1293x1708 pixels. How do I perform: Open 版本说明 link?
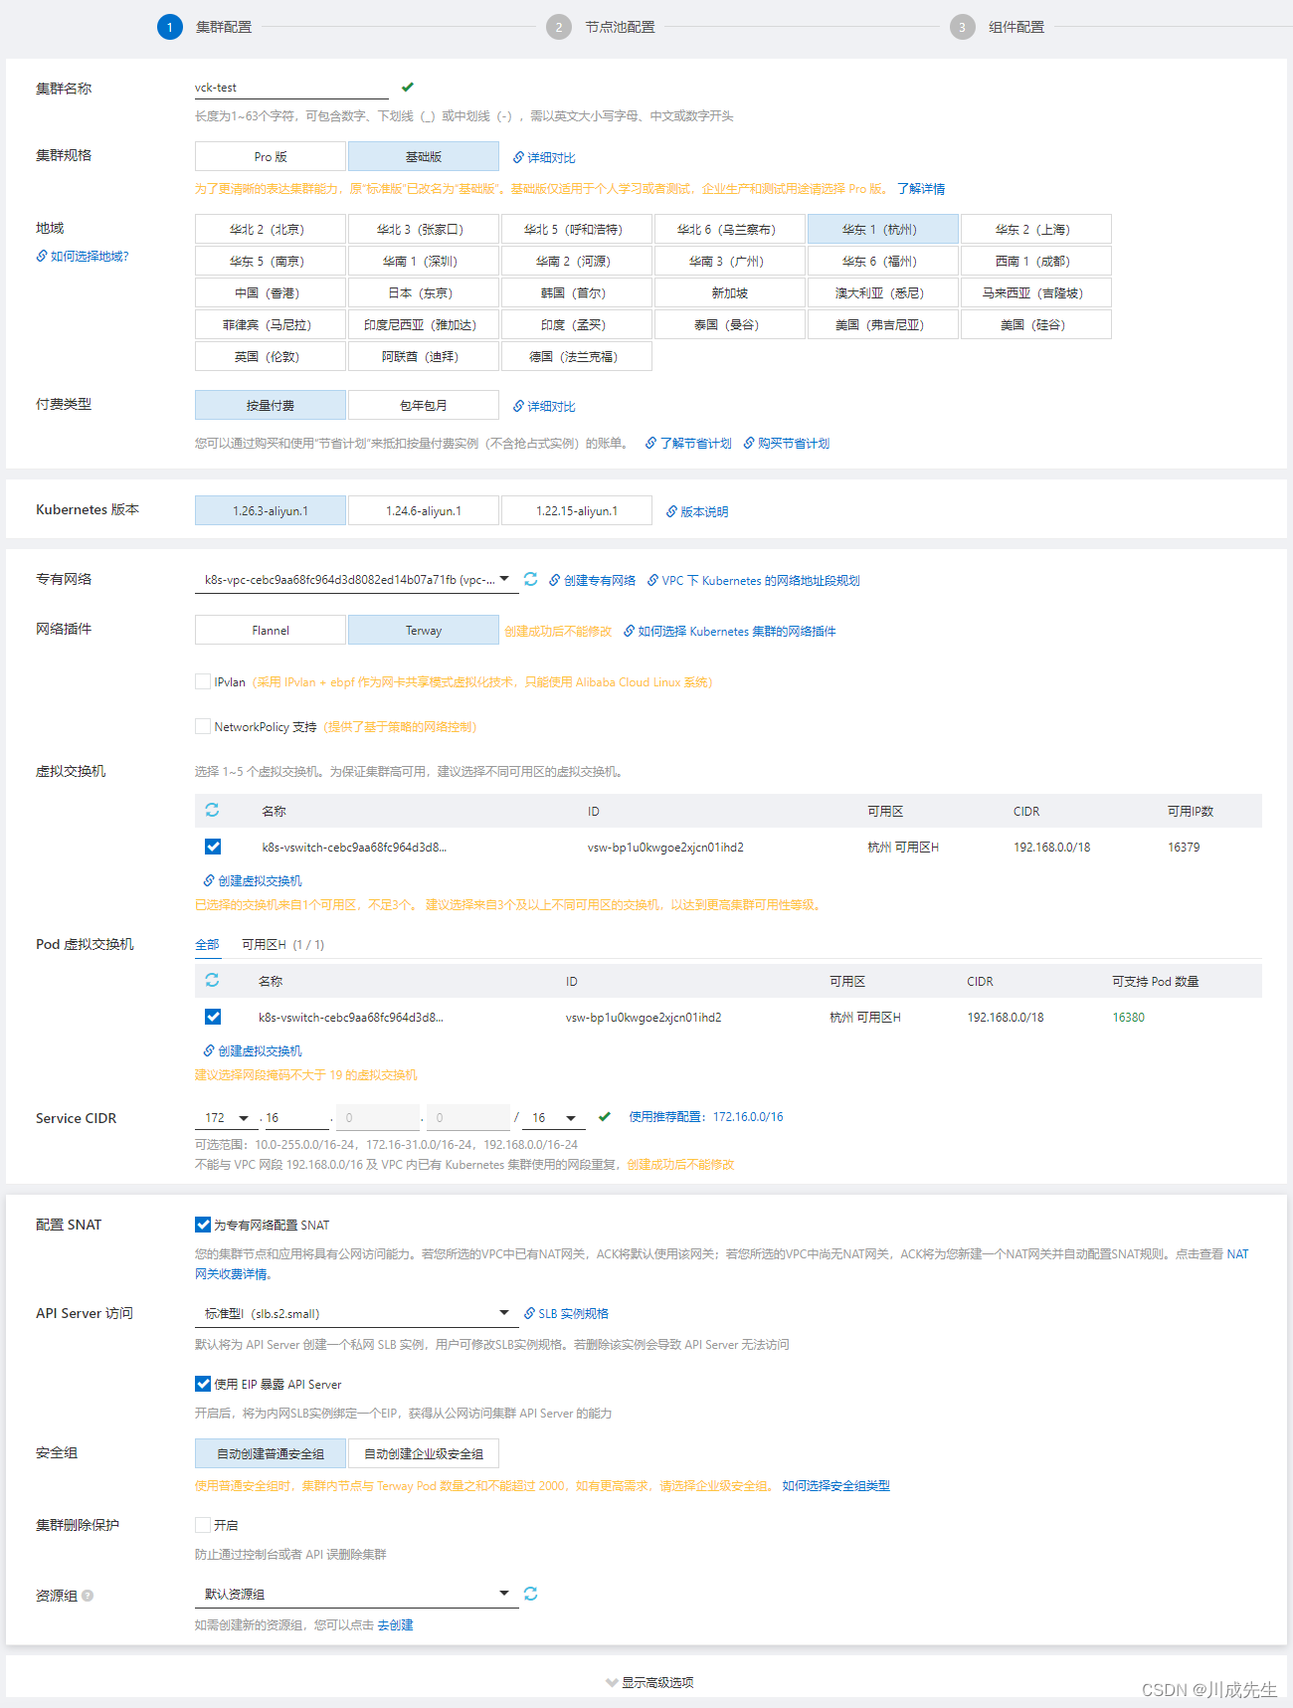(697, 511)
